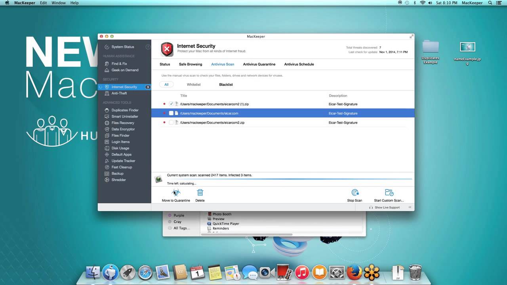507x285 pixels.
Task: Open the Default Apps tool
Action: [x=121, y=154]
